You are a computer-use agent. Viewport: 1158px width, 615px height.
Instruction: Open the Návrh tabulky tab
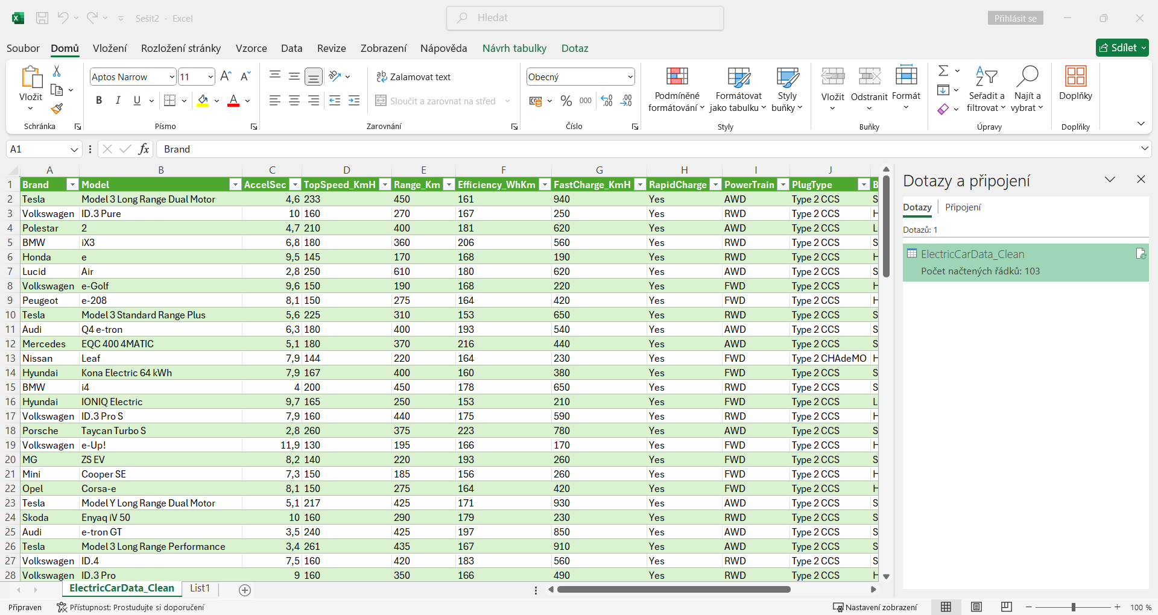[x=514, y=48]
